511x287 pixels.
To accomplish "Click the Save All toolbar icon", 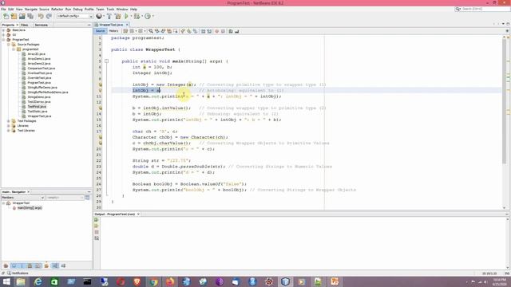I will pos(30,16).
